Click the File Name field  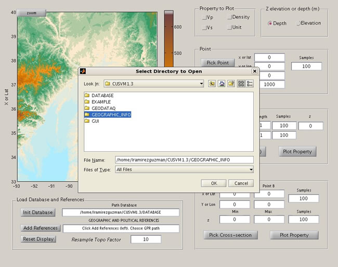tap(184, 160)
